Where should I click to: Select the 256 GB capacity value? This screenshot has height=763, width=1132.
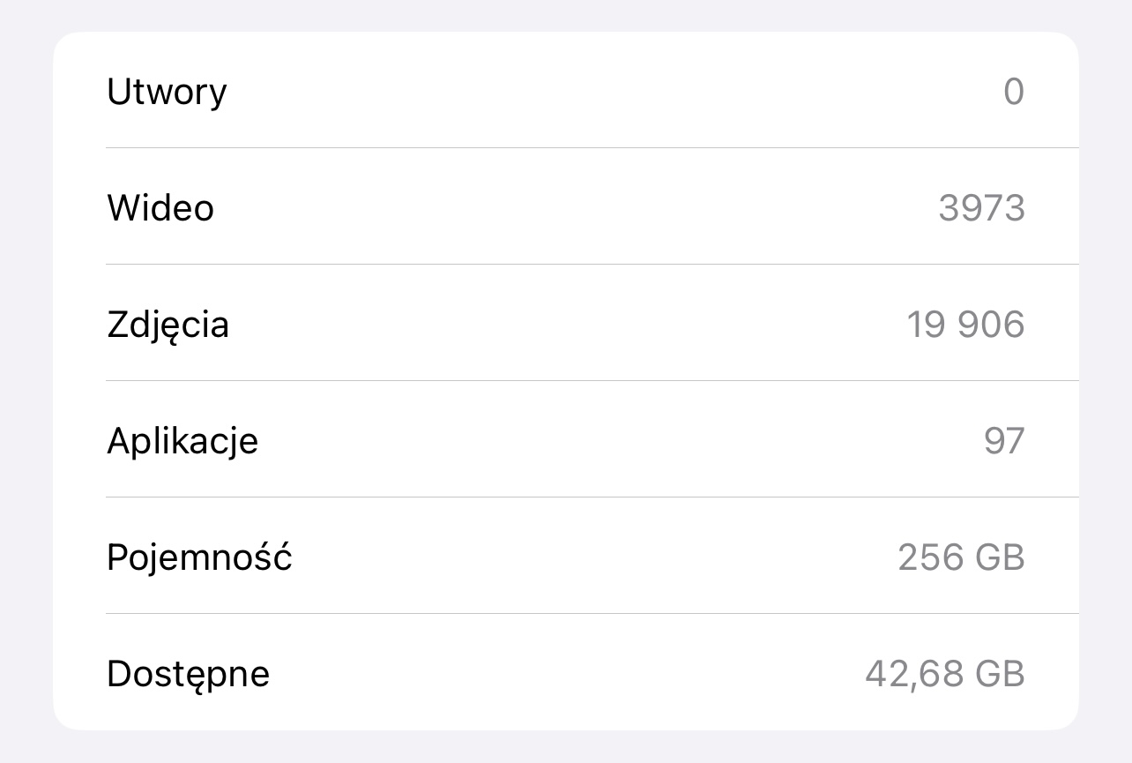pyautogui.click(x=961, y=557)
